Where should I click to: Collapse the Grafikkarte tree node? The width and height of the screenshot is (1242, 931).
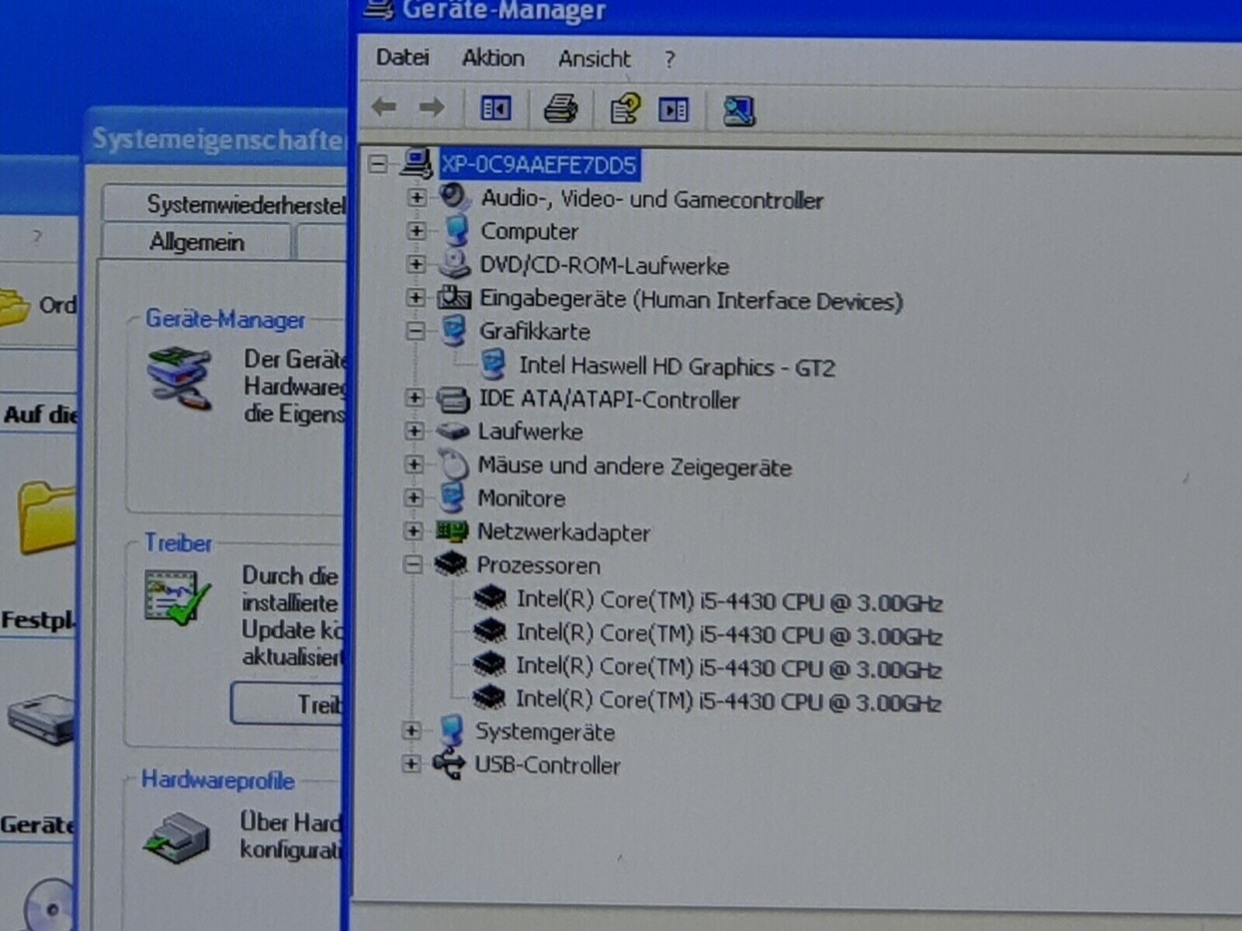415,331
